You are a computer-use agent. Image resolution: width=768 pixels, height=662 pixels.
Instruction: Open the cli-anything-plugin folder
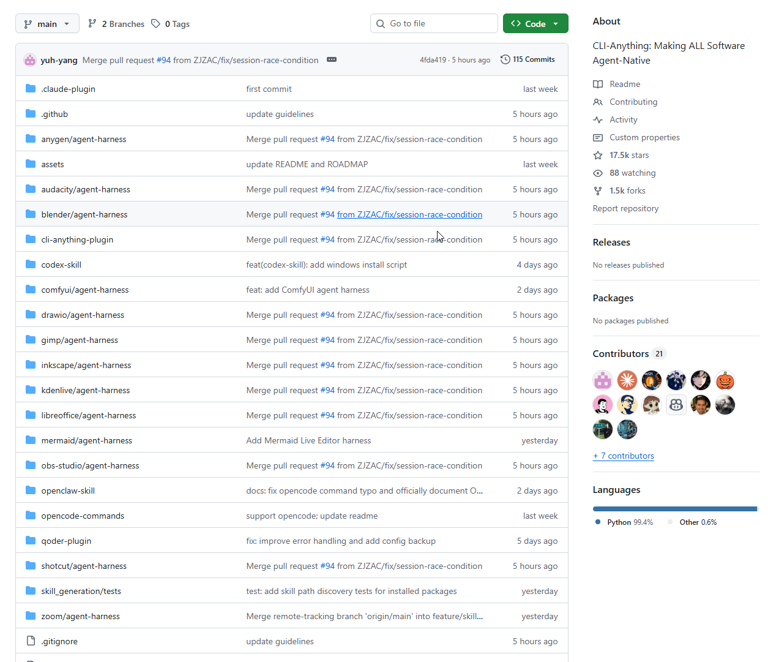[x=77, y=239]
